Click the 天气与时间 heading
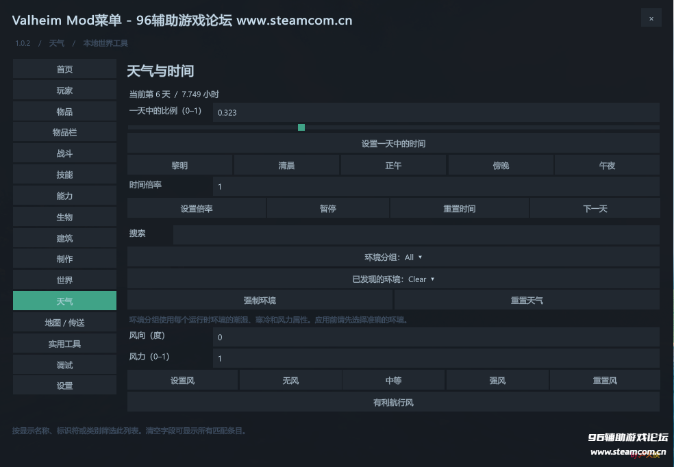Viewport: 674px width, 467px height. click(160, 71)
